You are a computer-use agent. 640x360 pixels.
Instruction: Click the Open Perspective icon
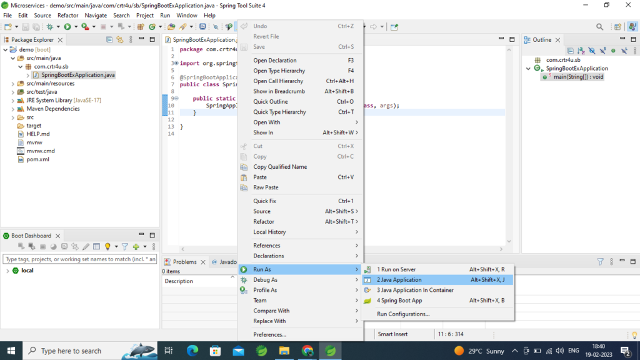617,27
